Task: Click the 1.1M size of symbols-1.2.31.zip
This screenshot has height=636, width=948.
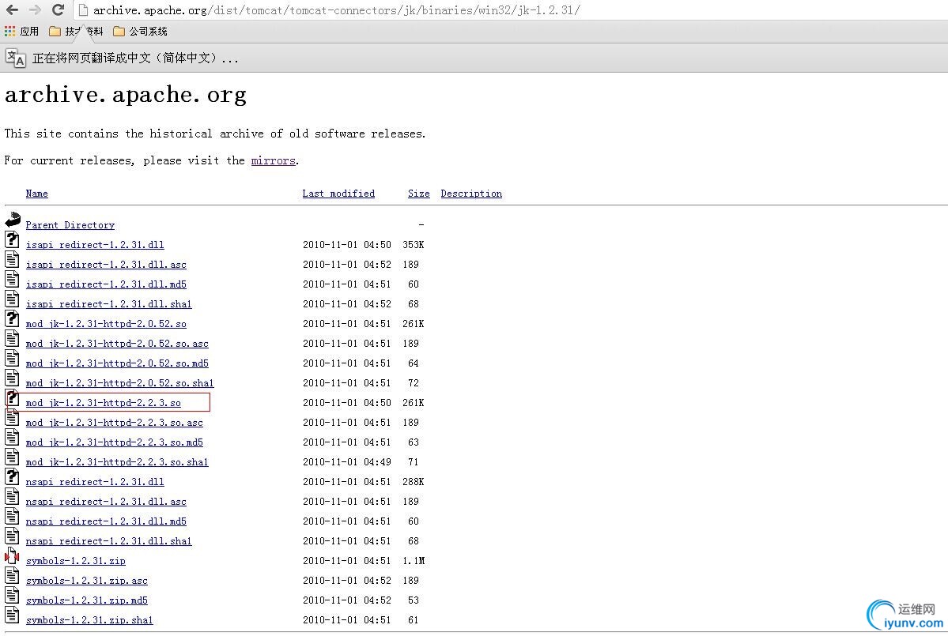Action: 414,561
